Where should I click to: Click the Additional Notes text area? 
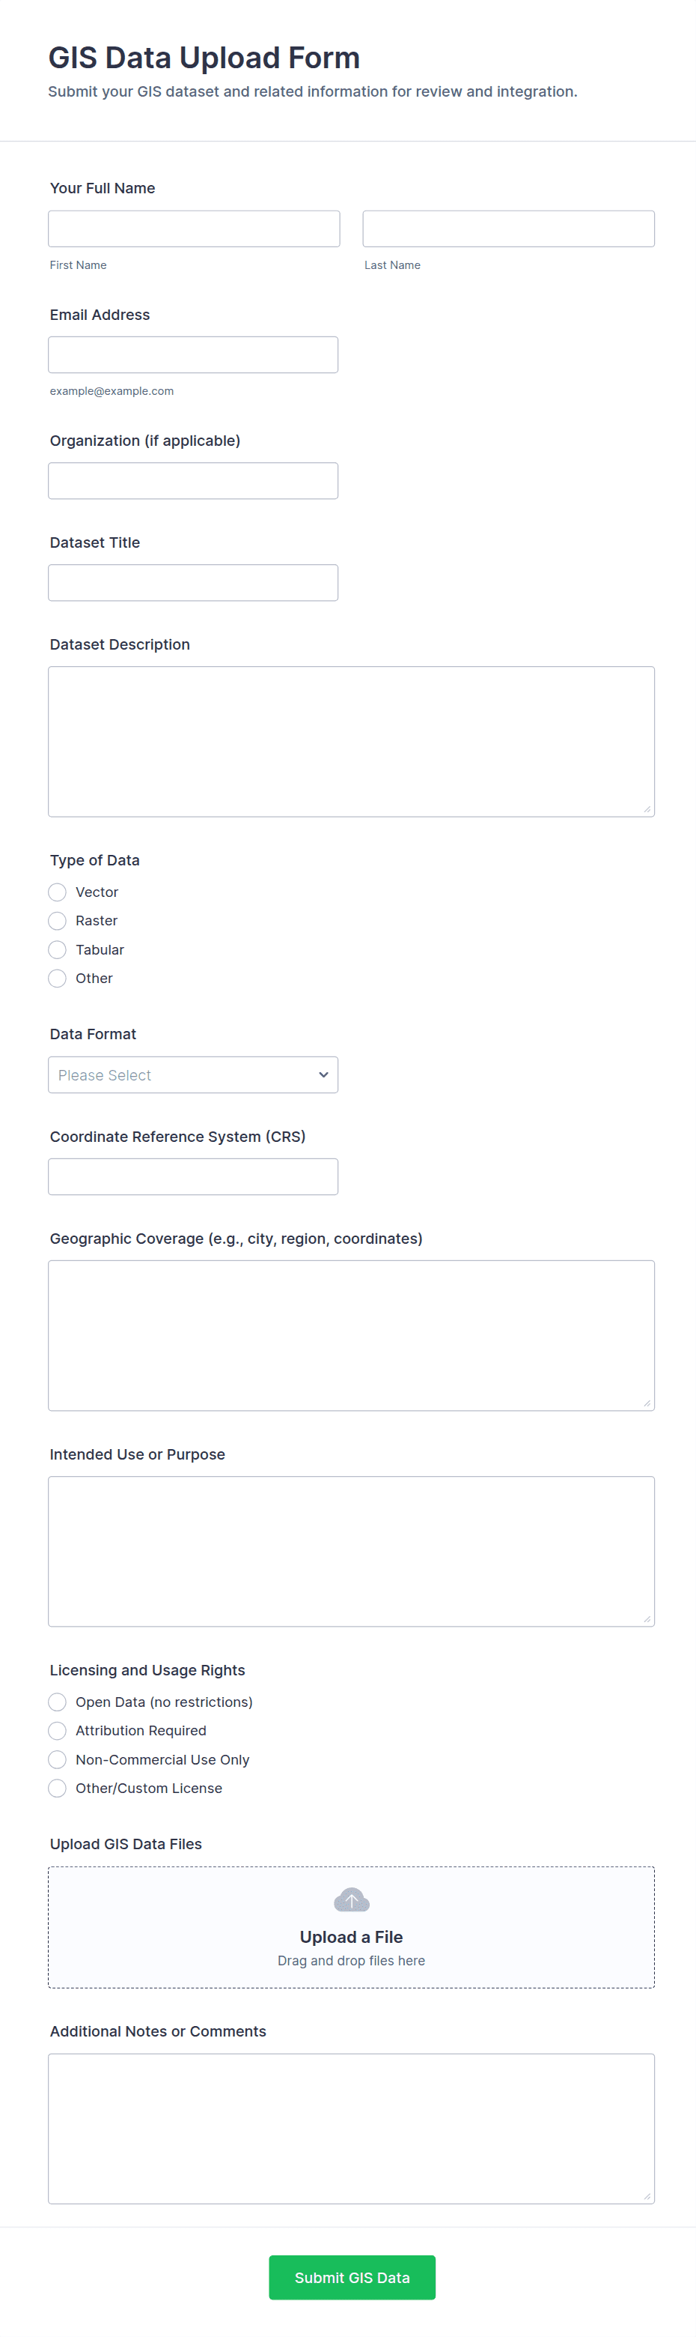coord(352,2129)
